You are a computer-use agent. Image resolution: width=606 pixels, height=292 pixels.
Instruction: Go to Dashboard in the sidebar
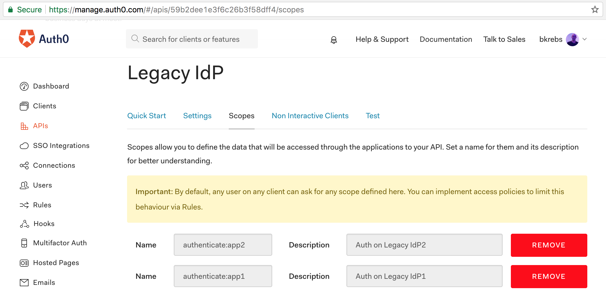pos(51,86)
